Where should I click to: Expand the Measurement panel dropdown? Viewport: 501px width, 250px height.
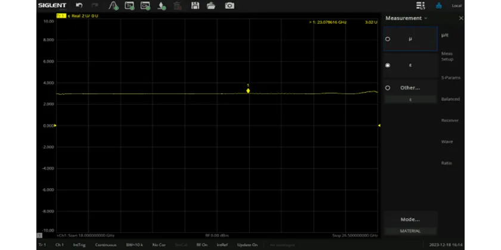point(406,18)
